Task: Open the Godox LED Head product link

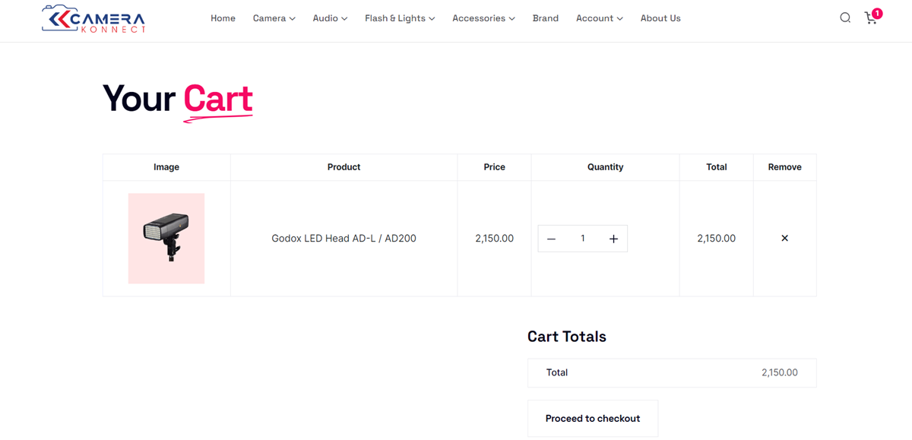Action: [344, 239]
